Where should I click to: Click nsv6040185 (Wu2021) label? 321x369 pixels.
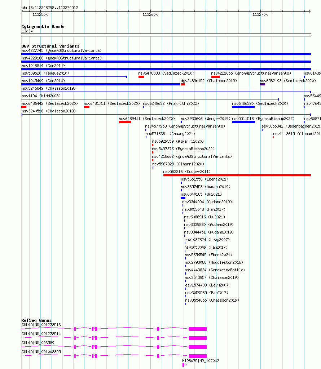(x=201, y=194)
